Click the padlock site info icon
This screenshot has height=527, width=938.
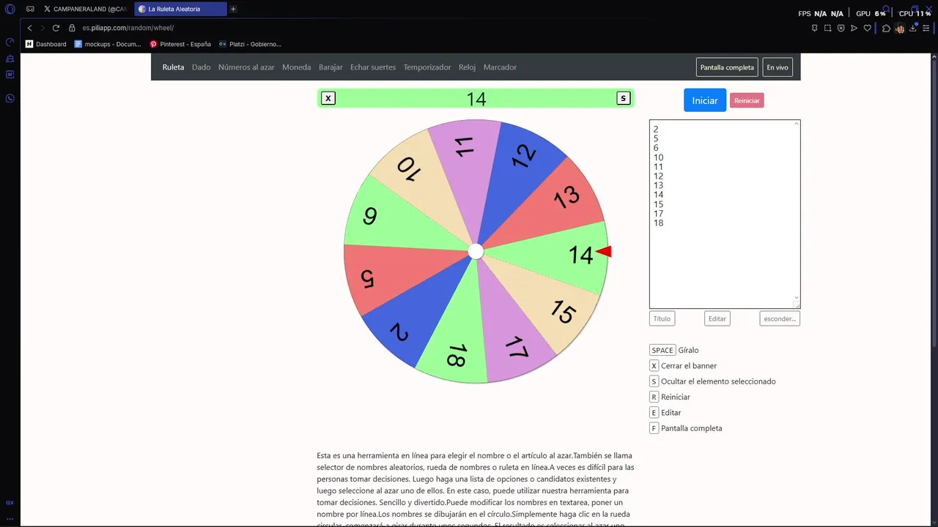(x=72, y=28)
